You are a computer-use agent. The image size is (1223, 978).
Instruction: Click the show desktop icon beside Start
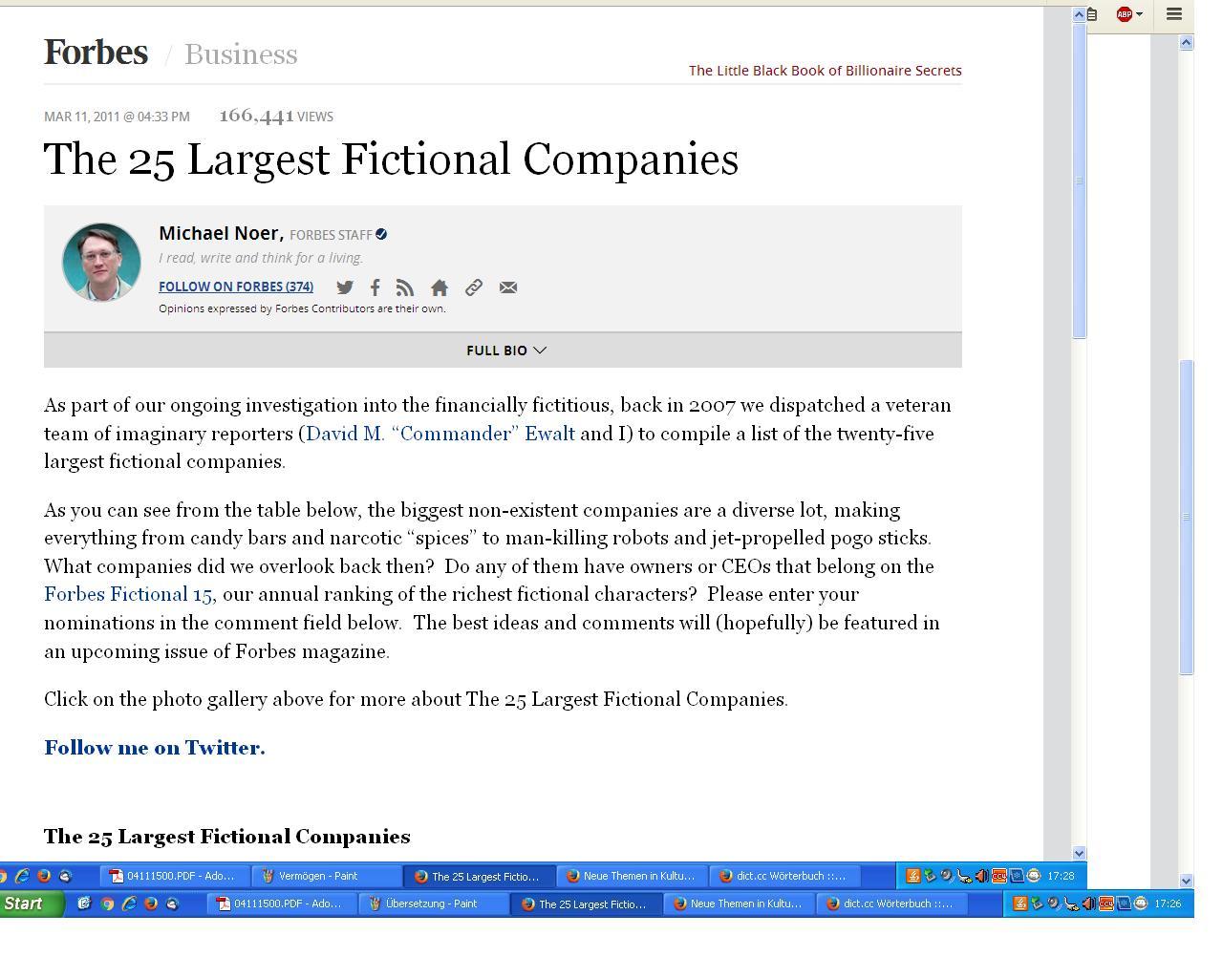tap(84, 904)
